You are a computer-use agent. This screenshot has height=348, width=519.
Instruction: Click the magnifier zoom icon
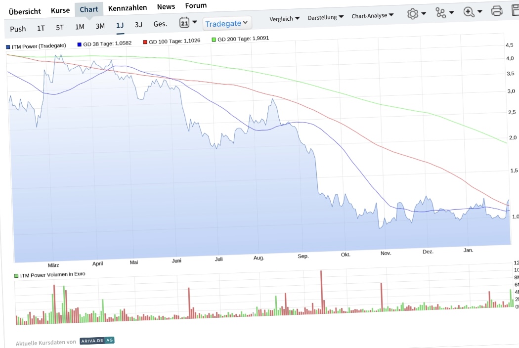point(469,12)
